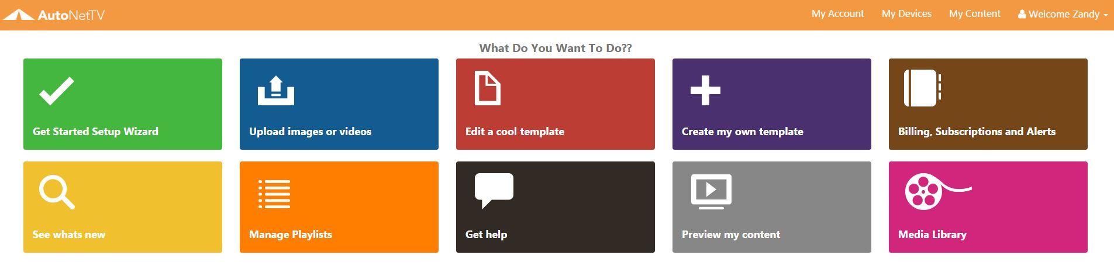Image resolution: width=1114 pixels, height=265 pixels.
Task: Open Billing, Subscriptions and Alerts label
Action: click(x=977, y=132)
